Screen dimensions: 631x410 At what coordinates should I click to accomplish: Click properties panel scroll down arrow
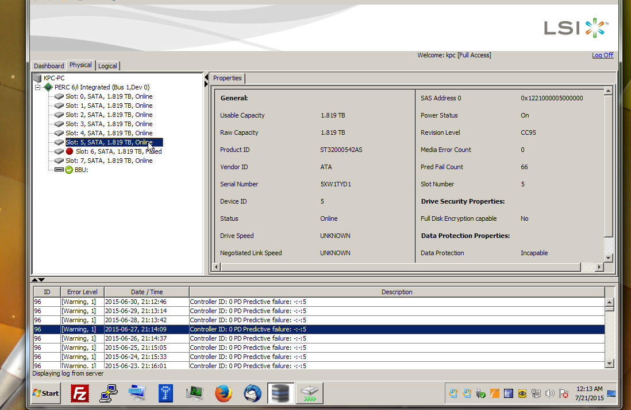(x=609, y=258)
